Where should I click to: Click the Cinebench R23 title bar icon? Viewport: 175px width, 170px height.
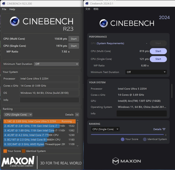point(3,3)
